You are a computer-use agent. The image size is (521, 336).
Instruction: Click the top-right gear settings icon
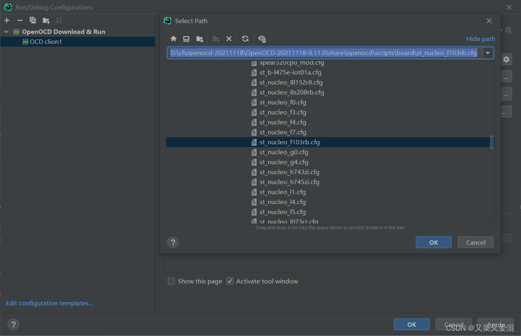(508, 30)
